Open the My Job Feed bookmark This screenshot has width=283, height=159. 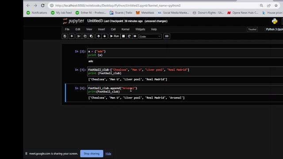click(x=61, y=13)
